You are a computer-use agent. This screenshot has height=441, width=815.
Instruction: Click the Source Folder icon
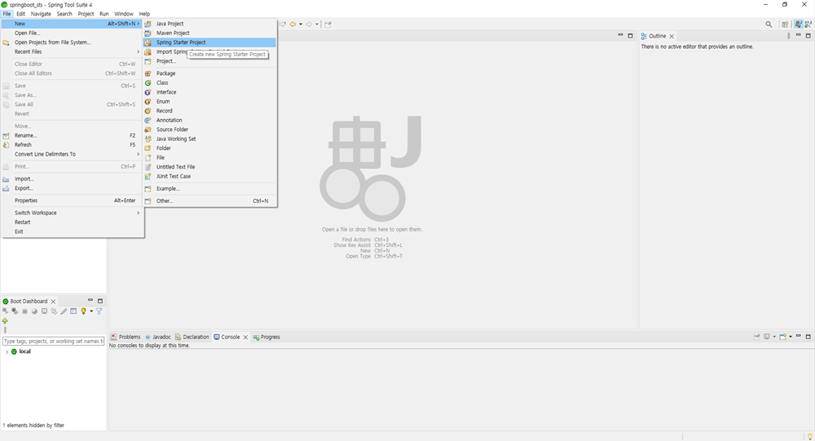[148, 130]
